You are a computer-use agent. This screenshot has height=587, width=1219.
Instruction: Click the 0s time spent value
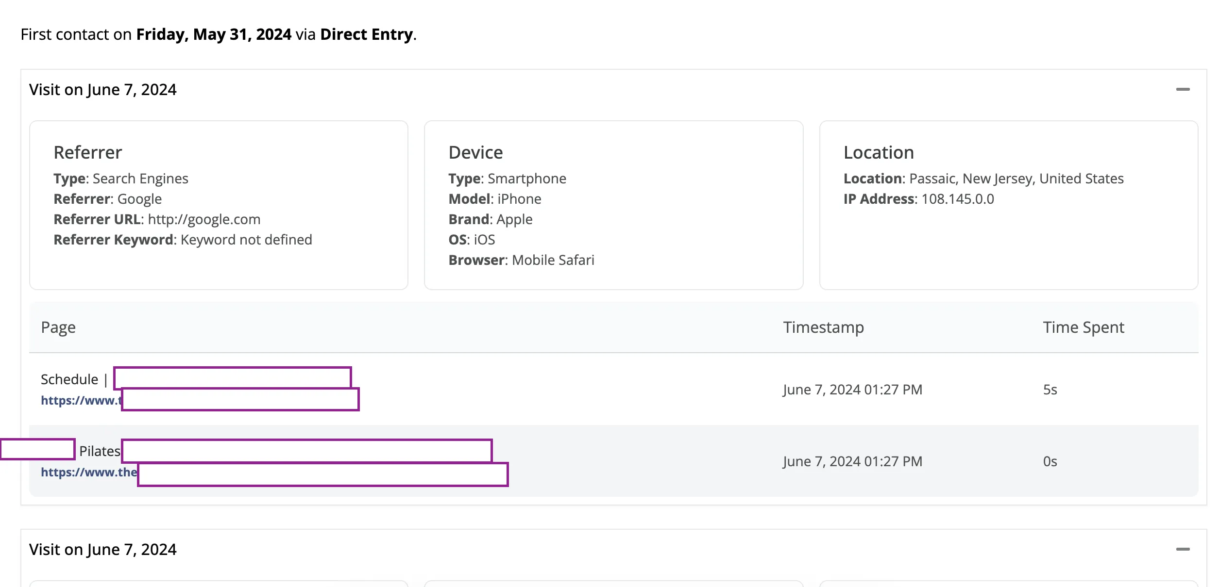[x=1050, y=461]
